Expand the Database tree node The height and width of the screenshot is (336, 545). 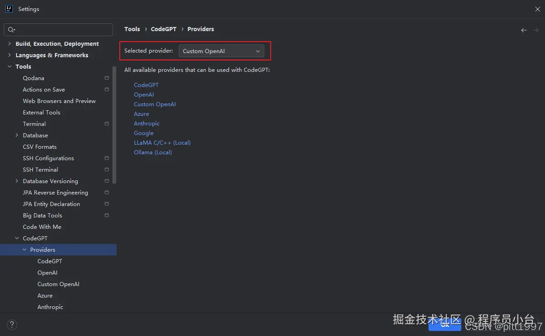[16, 135]
